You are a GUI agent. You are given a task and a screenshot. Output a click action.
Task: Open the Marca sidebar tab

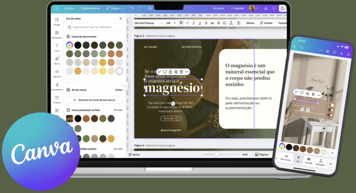coord(57,61)
